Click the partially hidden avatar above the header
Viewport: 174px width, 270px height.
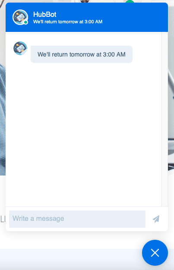click(x=85, y=1)
